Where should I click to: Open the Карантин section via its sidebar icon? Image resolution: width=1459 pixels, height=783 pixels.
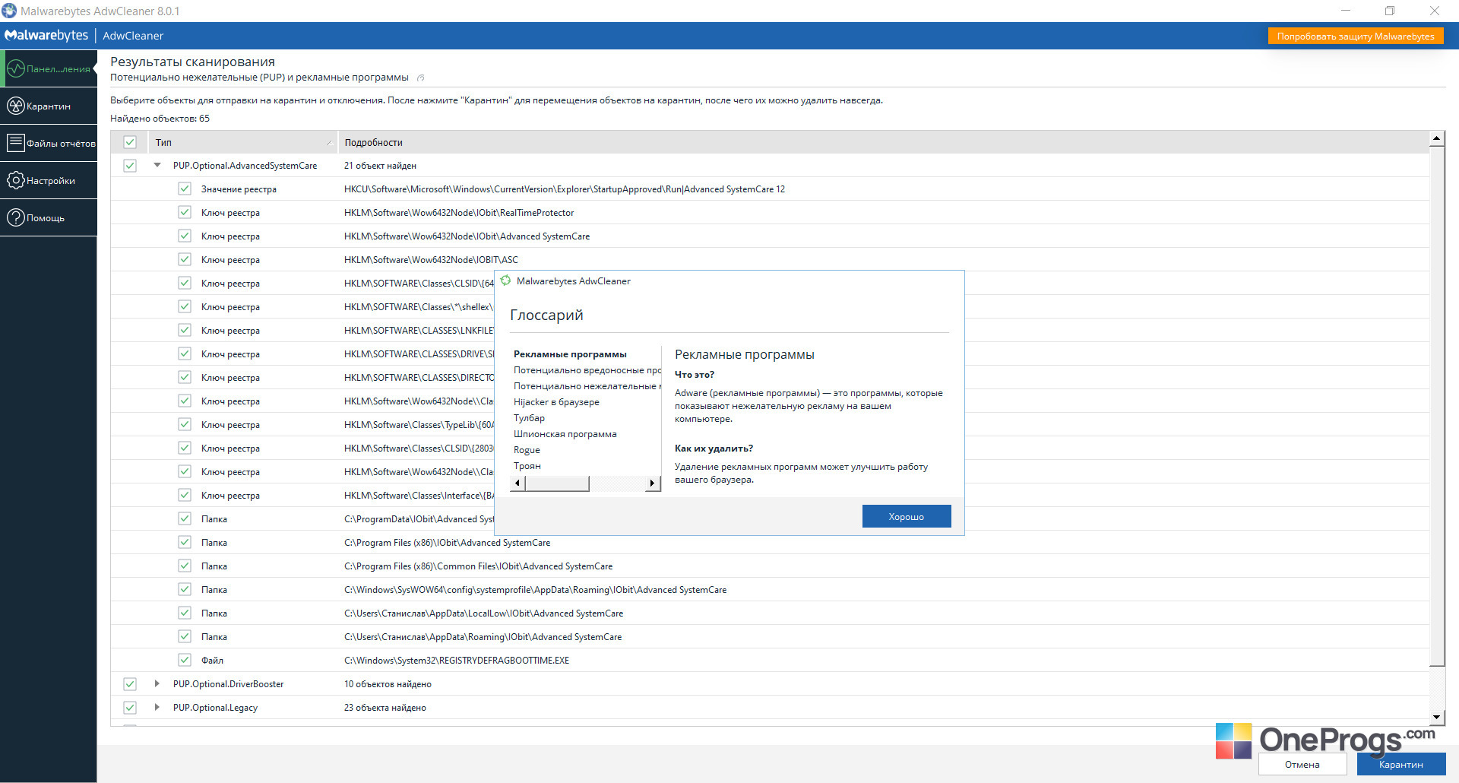16,106
